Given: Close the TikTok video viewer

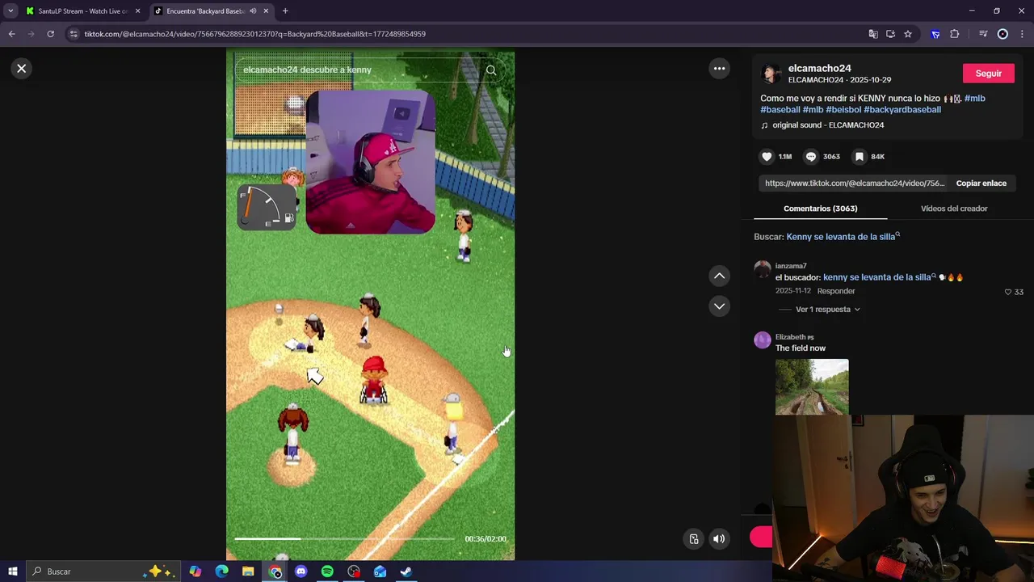Looking at the screenshot, I should tap(22, 69).
